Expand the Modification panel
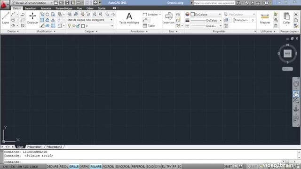This screenshot has height=169, width=301. pos(46,31)
